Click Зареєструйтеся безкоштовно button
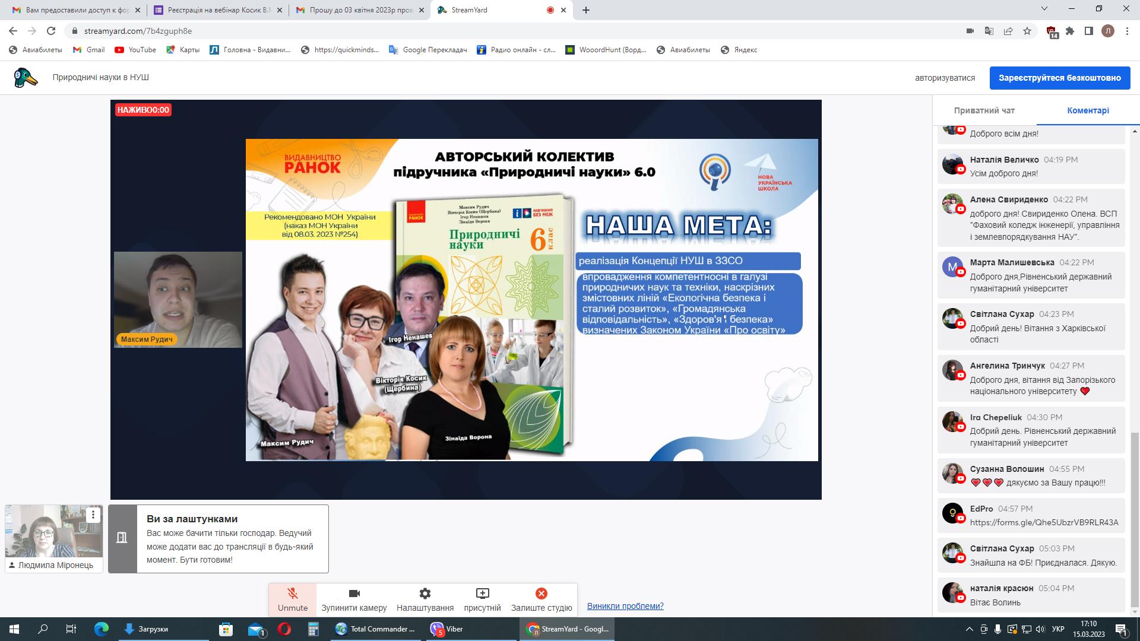1140x641 pixels. [x=1060, y=78]
